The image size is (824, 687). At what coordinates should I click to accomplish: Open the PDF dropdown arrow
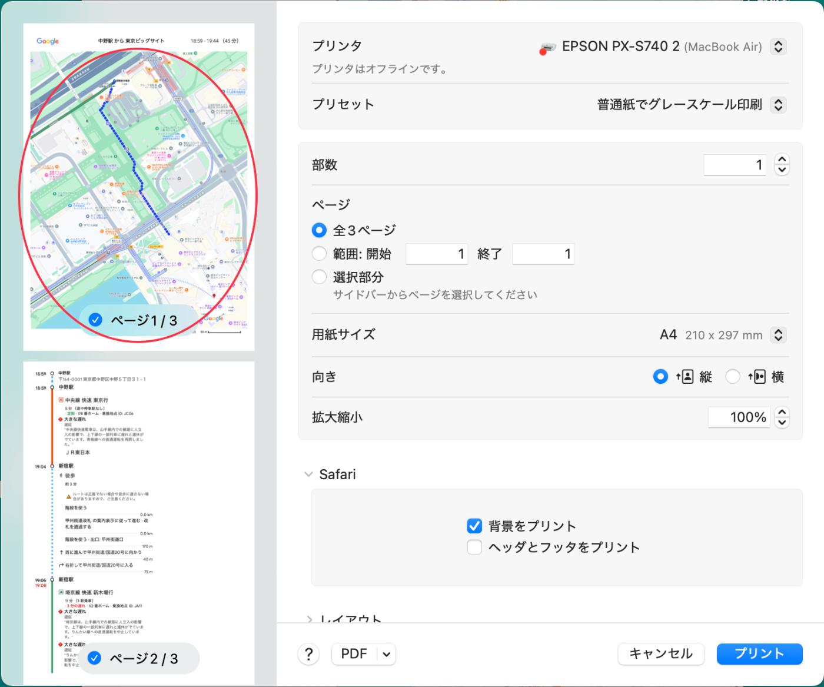click(x=386, y=654)
